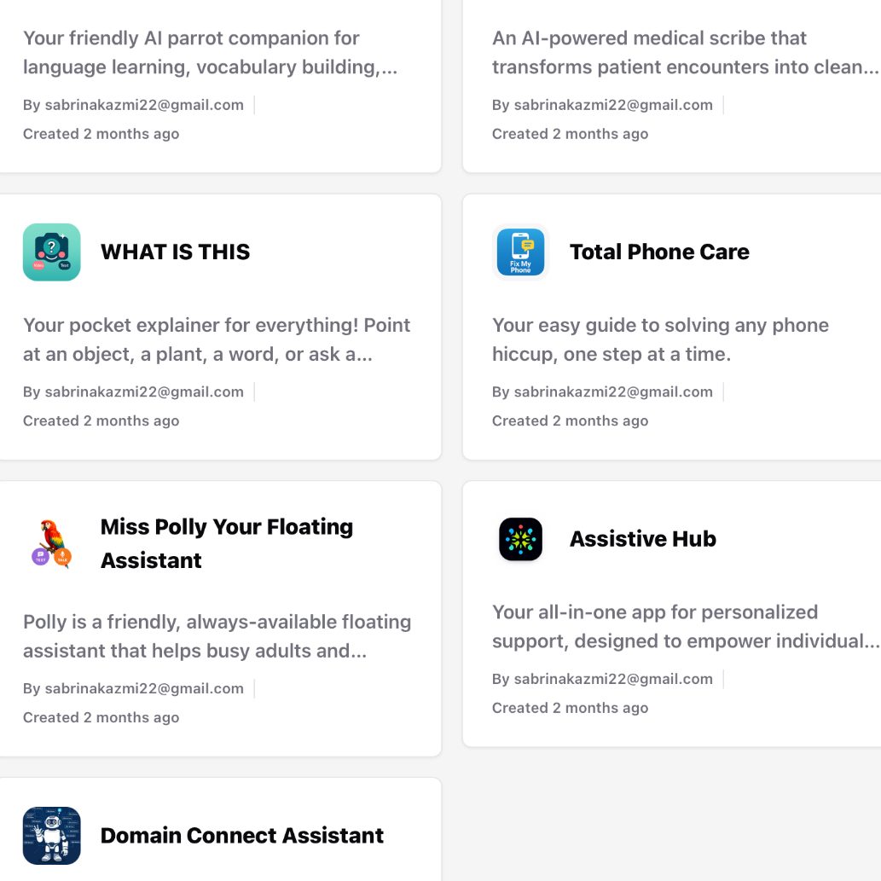Open the Assistive Hub title
Image resolution: width=881 pixels, height=881 pixels.
pos(642,539)
